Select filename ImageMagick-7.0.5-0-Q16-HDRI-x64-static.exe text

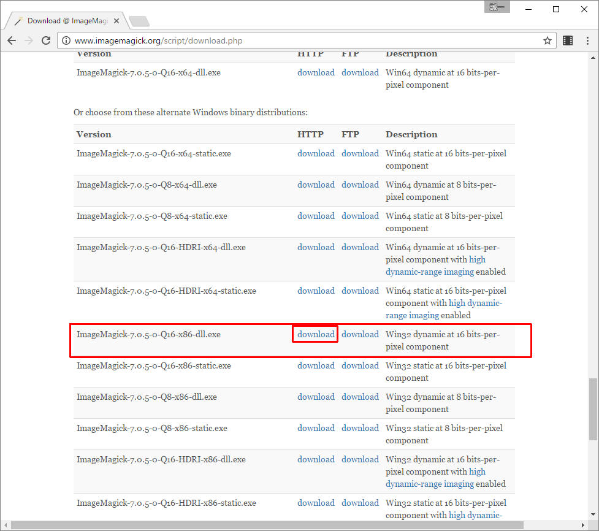pos(166,291)
